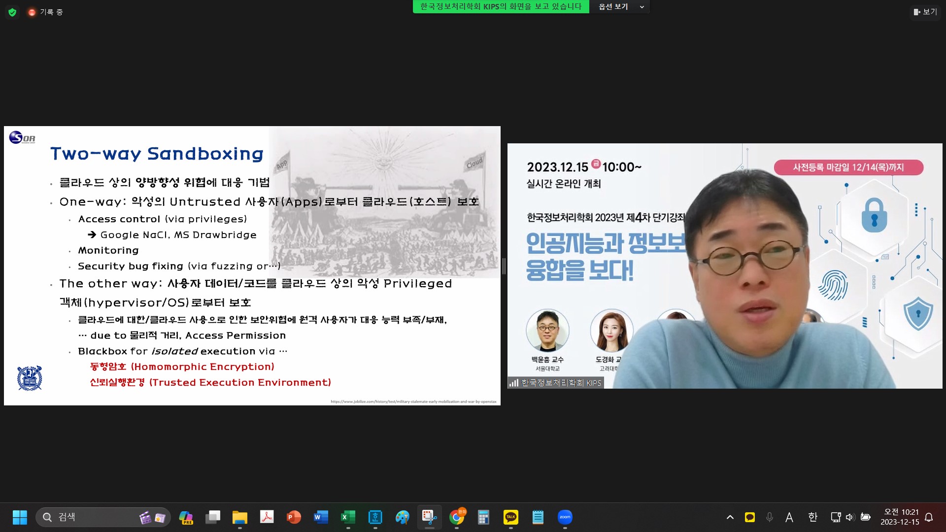The width and height of the screenshot is (946, 532).
Task: Switch to the Zoom taskbar icon
Action: click(565, 517)
